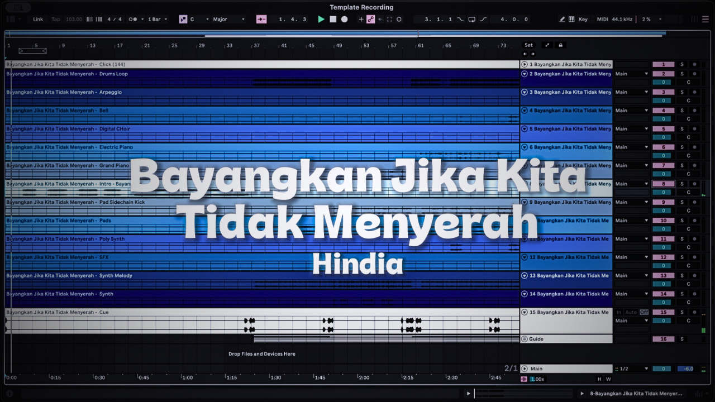Toggle the track 2 activator button
The width and height of the screenshot is (715, 402).
coord(664,74)
